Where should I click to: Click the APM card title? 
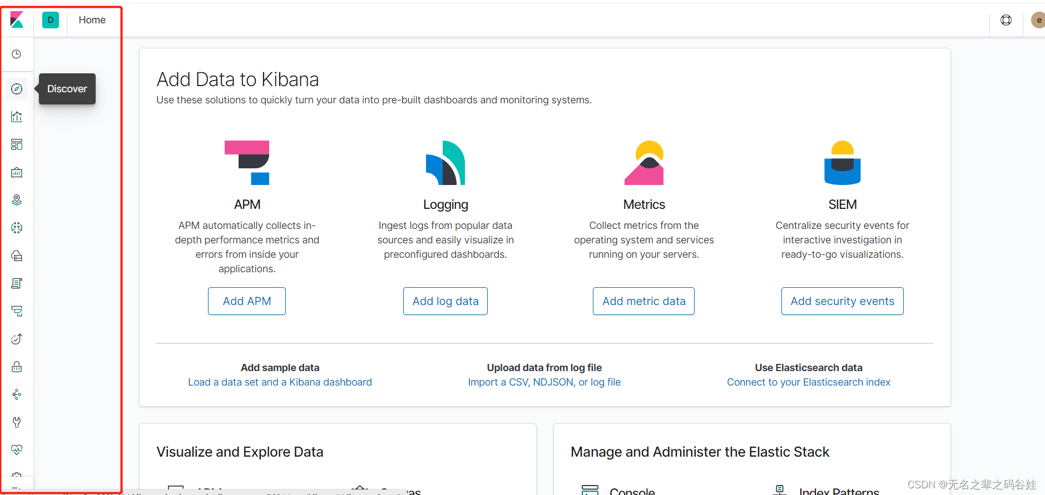coord(247,204)
